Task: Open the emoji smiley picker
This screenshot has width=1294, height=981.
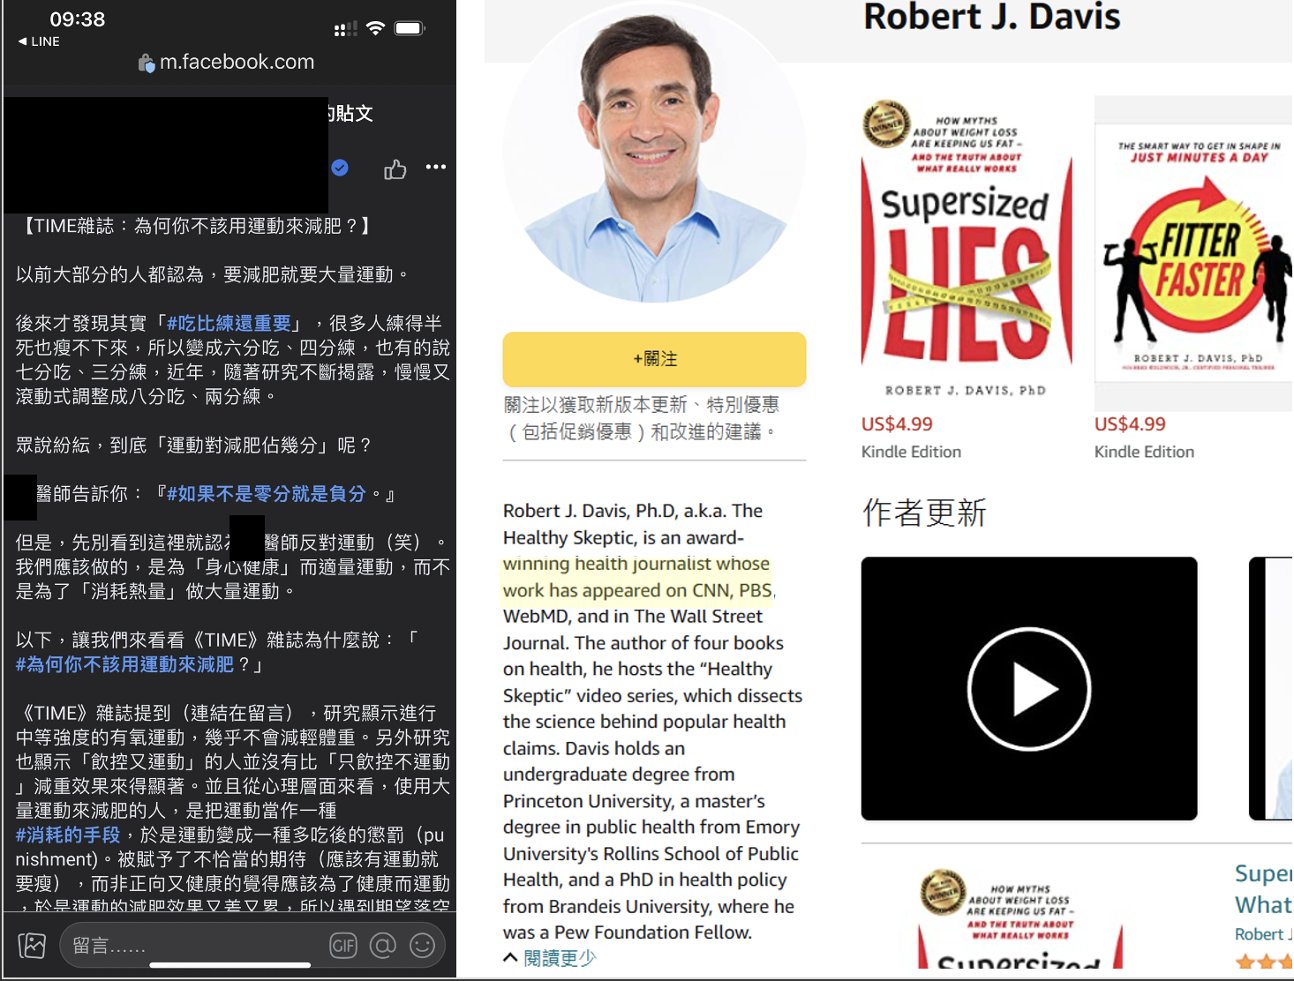Action: 423,946
